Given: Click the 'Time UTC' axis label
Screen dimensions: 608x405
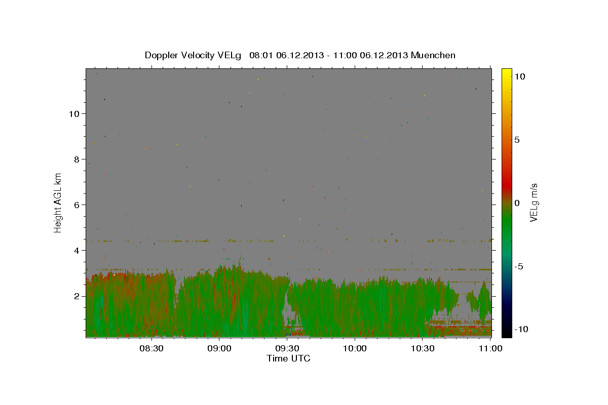Looking at the screenshot, I should (288, 358).
